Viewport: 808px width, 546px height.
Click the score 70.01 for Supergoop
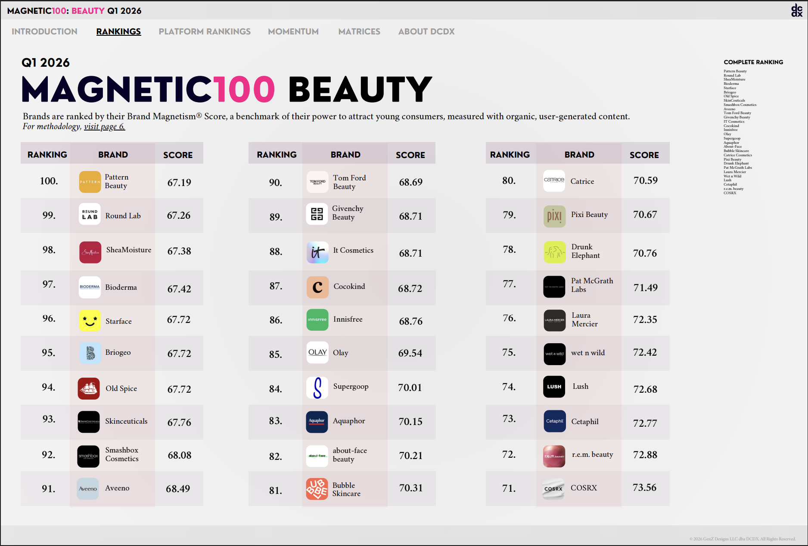[x=410, y=388]
